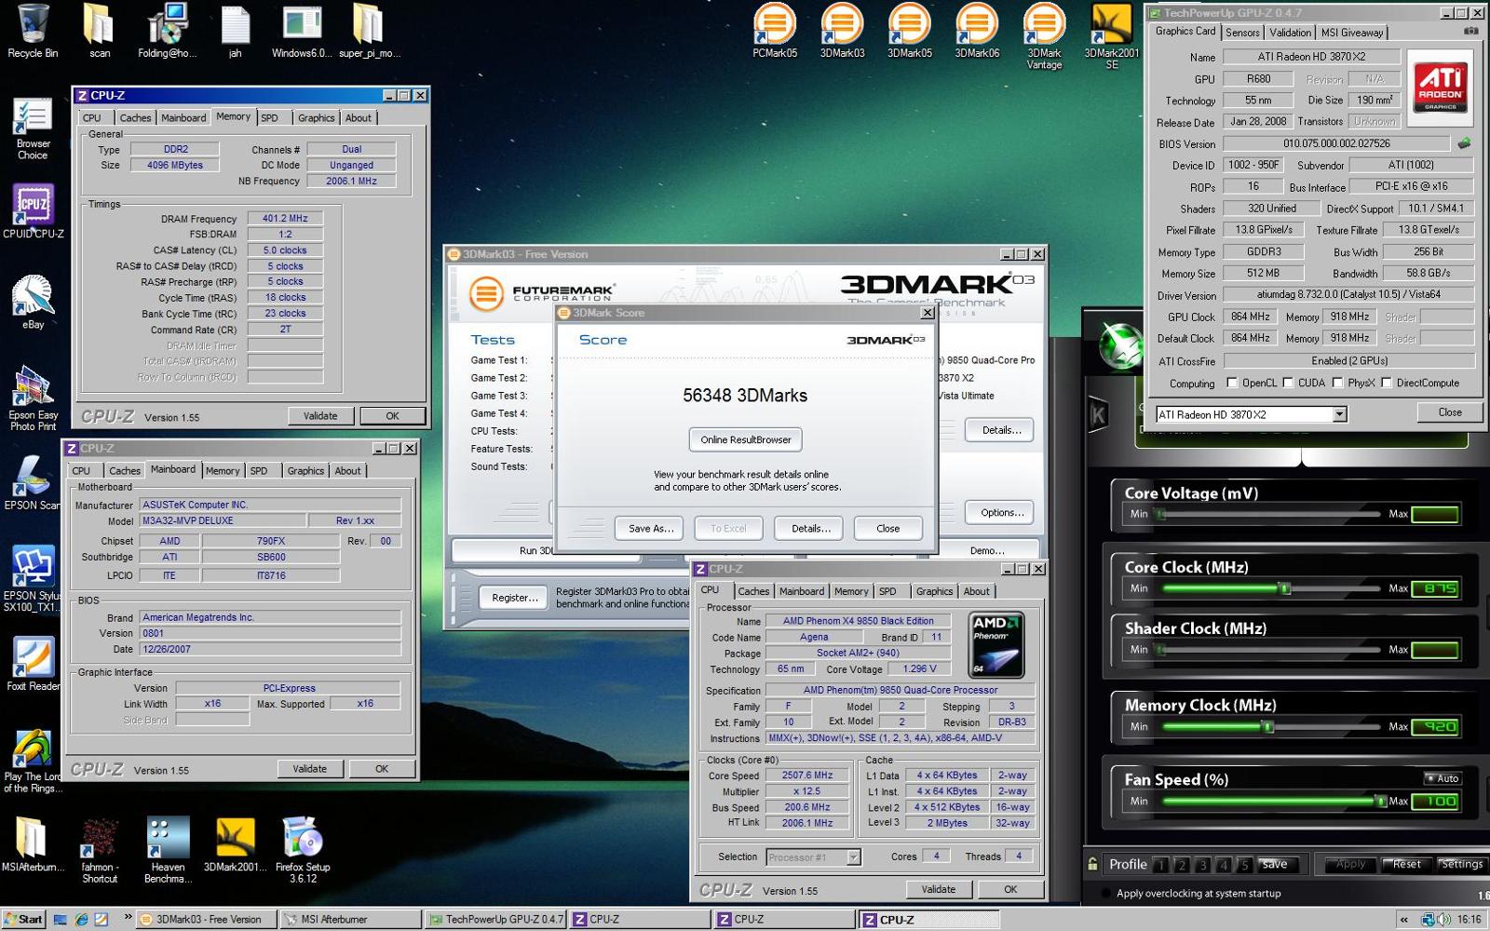Adjust the Core Clock slider handle
Viewport: 1490px width, 931px height.
click(1285, 588)
